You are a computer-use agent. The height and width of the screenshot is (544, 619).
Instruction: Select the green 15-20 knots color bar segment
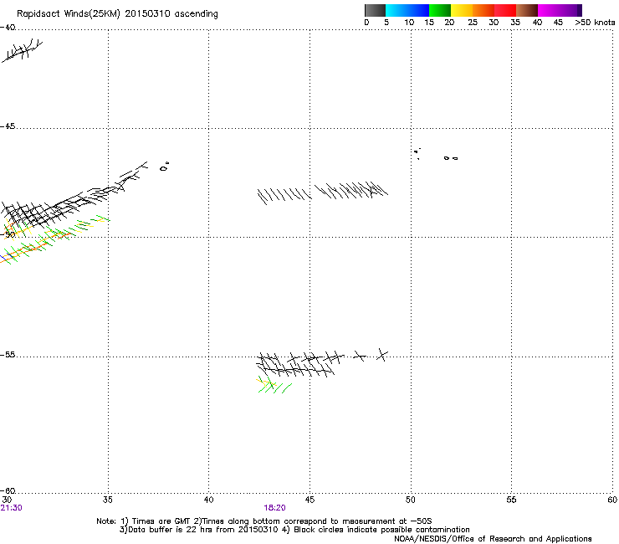pos(440,10)
